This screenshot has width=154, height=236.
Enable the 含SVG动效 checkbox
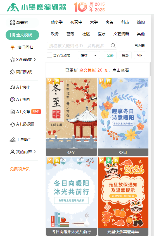click(x=49, y=55)
